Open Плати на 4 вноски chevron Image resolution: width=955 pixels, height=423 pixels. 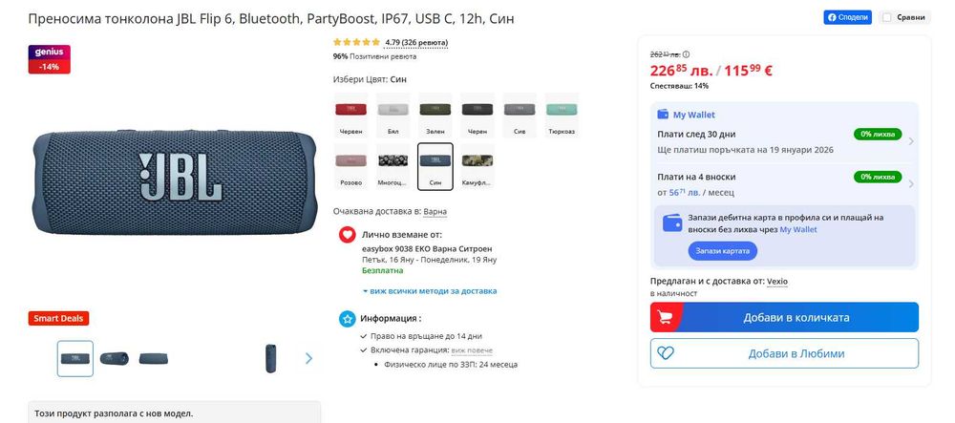tap(910, 183)
